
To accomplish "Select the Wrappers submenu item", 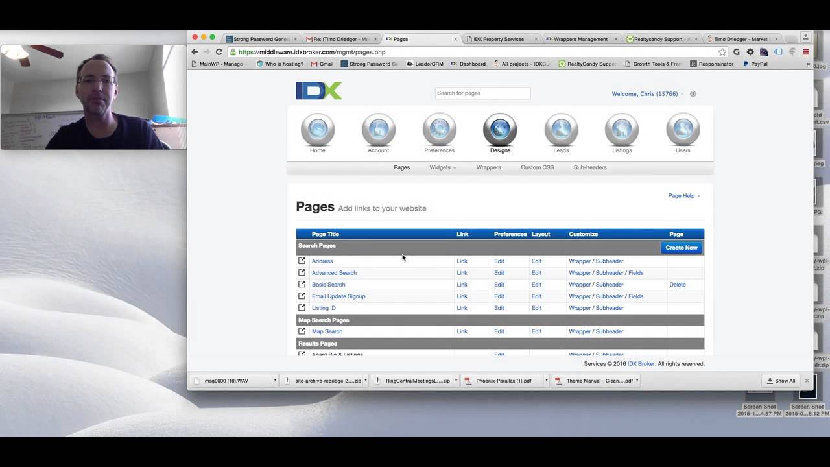I will [488, 167].
